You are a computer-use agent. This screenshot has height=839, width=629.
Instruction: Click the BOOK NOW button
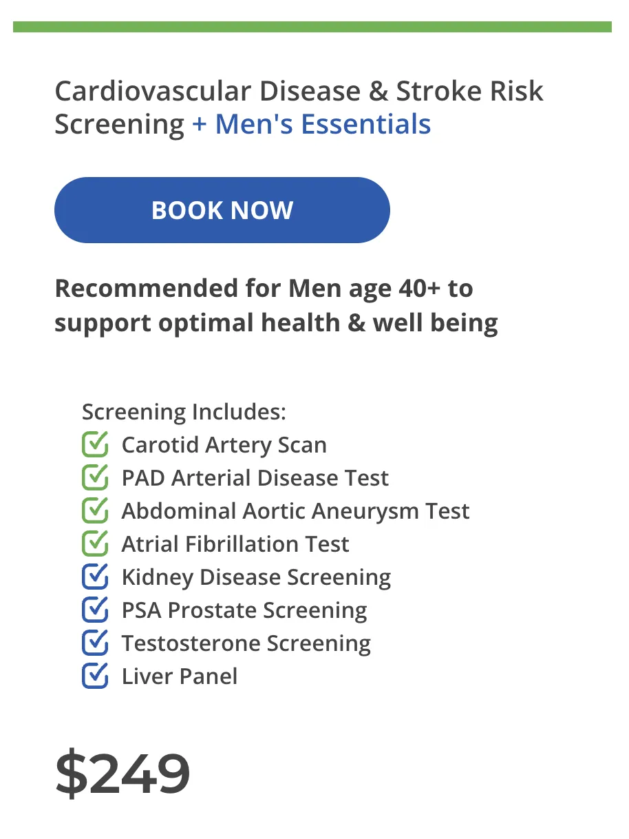coord(222,210)
